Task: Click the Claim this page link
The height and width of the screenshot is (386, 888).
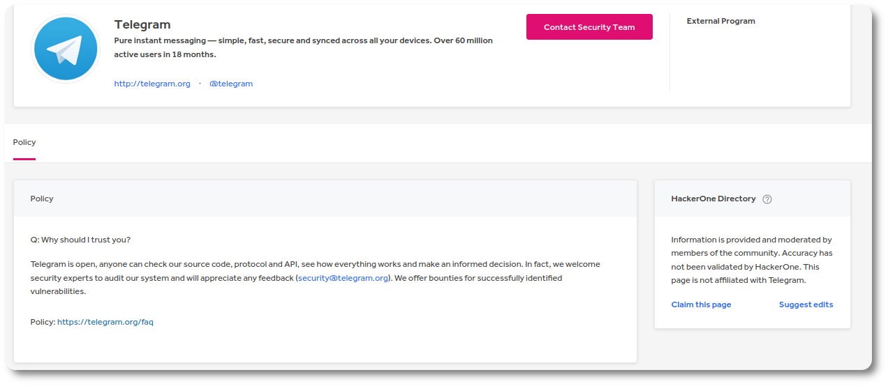Action: tap(701, 304)
